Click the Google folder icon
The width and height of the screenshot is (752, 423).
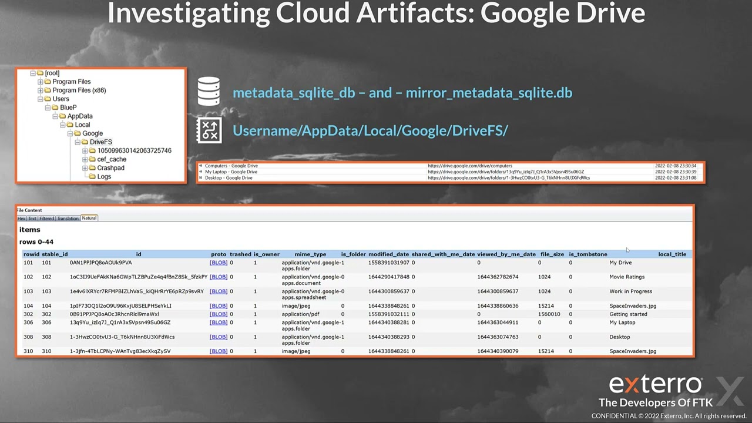point(77,133)
